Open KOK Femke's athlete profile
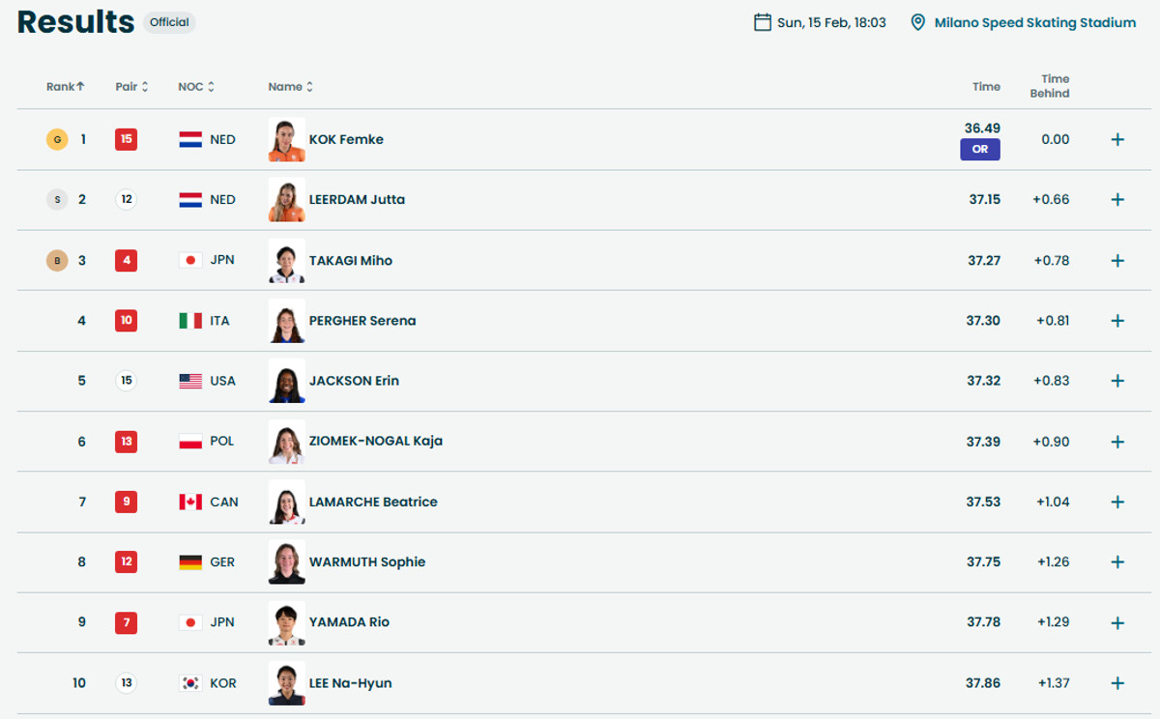Screen dimensions: 1160x719 [x=346, y=139]
